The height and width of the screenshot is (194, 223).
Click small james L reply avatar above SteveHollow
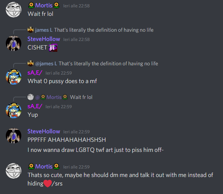pos(31,30)
